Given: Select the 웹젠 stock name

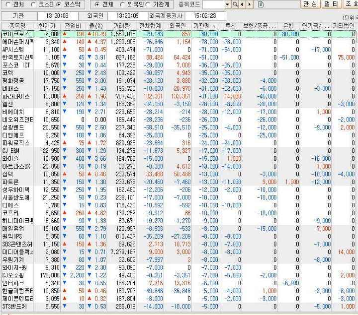Looking at the screenshot, I should 7,104.
